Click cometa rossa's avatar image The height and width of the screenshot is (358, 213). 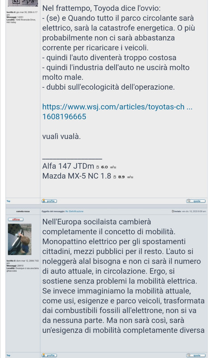[20, 239]
